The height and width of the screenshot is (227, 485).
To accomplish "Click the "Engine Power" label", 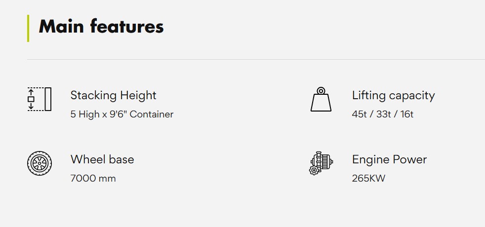I will pos(389,159).
